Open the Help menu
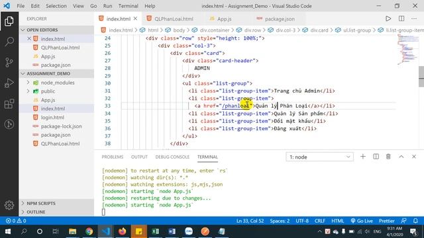 pyautogui.click(x=150, y=6)
